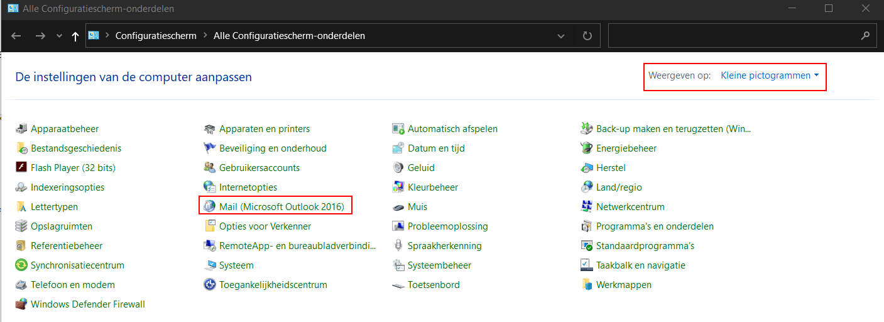Click the refresh button next to address bar

pyautogui.click(x=587, y=36)
